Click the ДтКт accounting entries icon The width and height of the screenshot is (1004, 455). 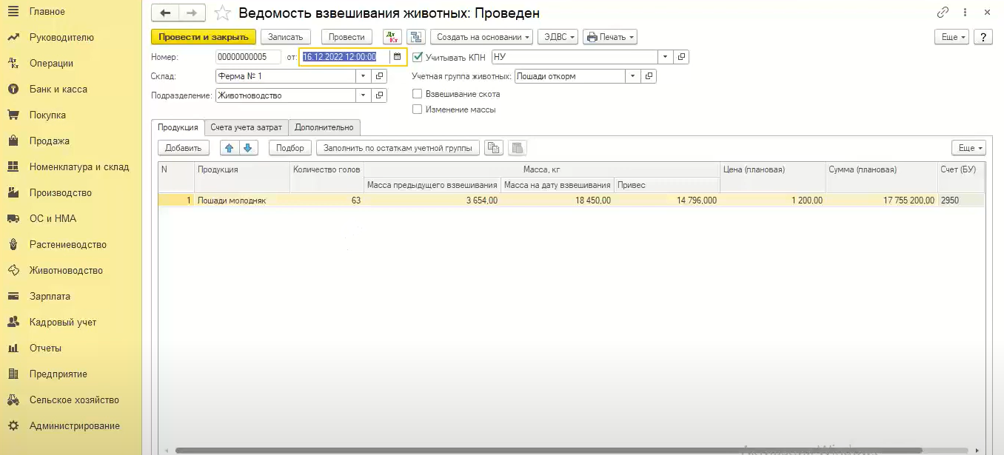click(392, 37)
